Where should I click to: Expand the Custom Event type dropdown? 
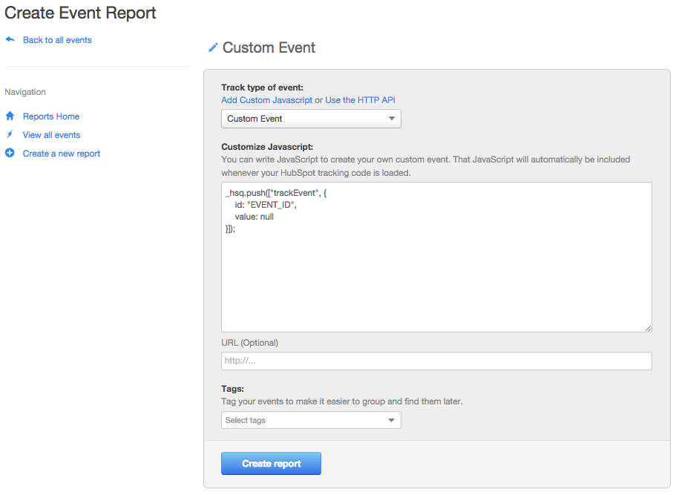click(x=311, y=119)
